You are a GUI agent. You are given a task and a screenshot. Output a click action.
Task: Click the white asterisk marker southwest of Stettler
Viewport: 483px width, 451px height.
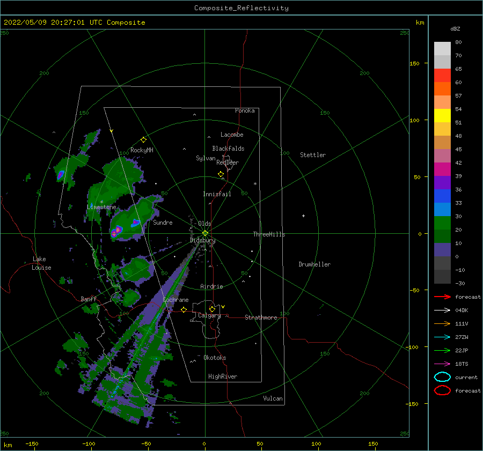click(255, 184)
